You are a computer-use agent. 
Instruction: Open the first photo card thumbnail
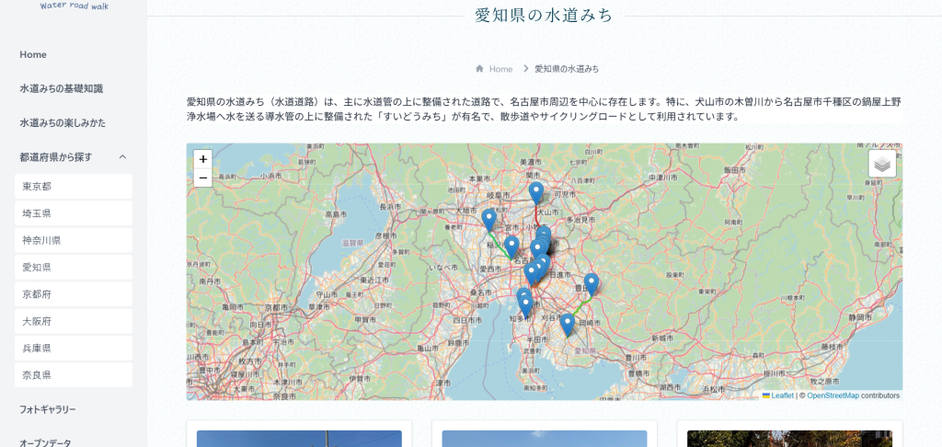299,438
